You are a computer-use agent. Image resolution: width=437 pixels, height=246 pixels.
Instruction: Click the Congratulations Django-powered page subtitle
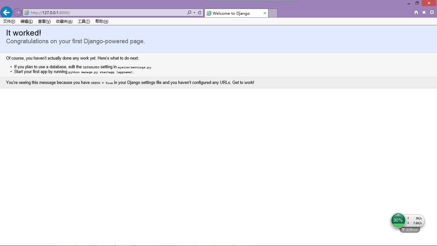pos(75,41)
